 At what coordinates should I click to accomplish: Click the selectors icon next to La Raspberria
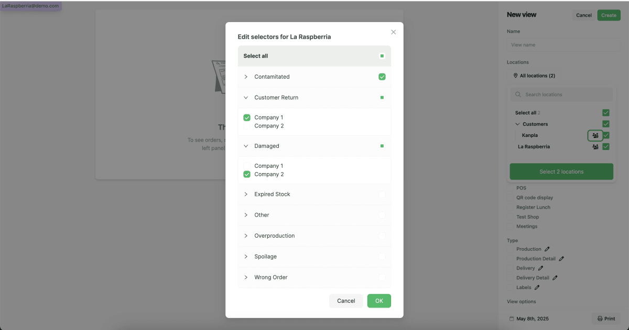coord(595,147)
